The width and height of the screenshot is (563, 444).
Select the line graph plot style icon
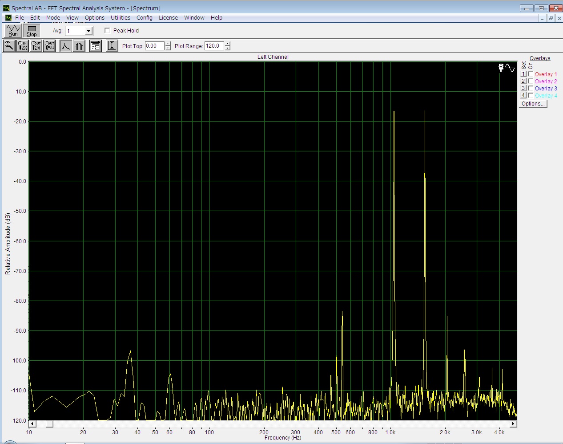(x=66, y=46)
